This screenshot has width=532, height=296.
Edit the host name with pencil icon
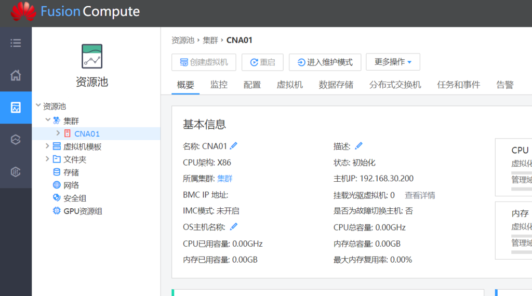click(233, 146)
